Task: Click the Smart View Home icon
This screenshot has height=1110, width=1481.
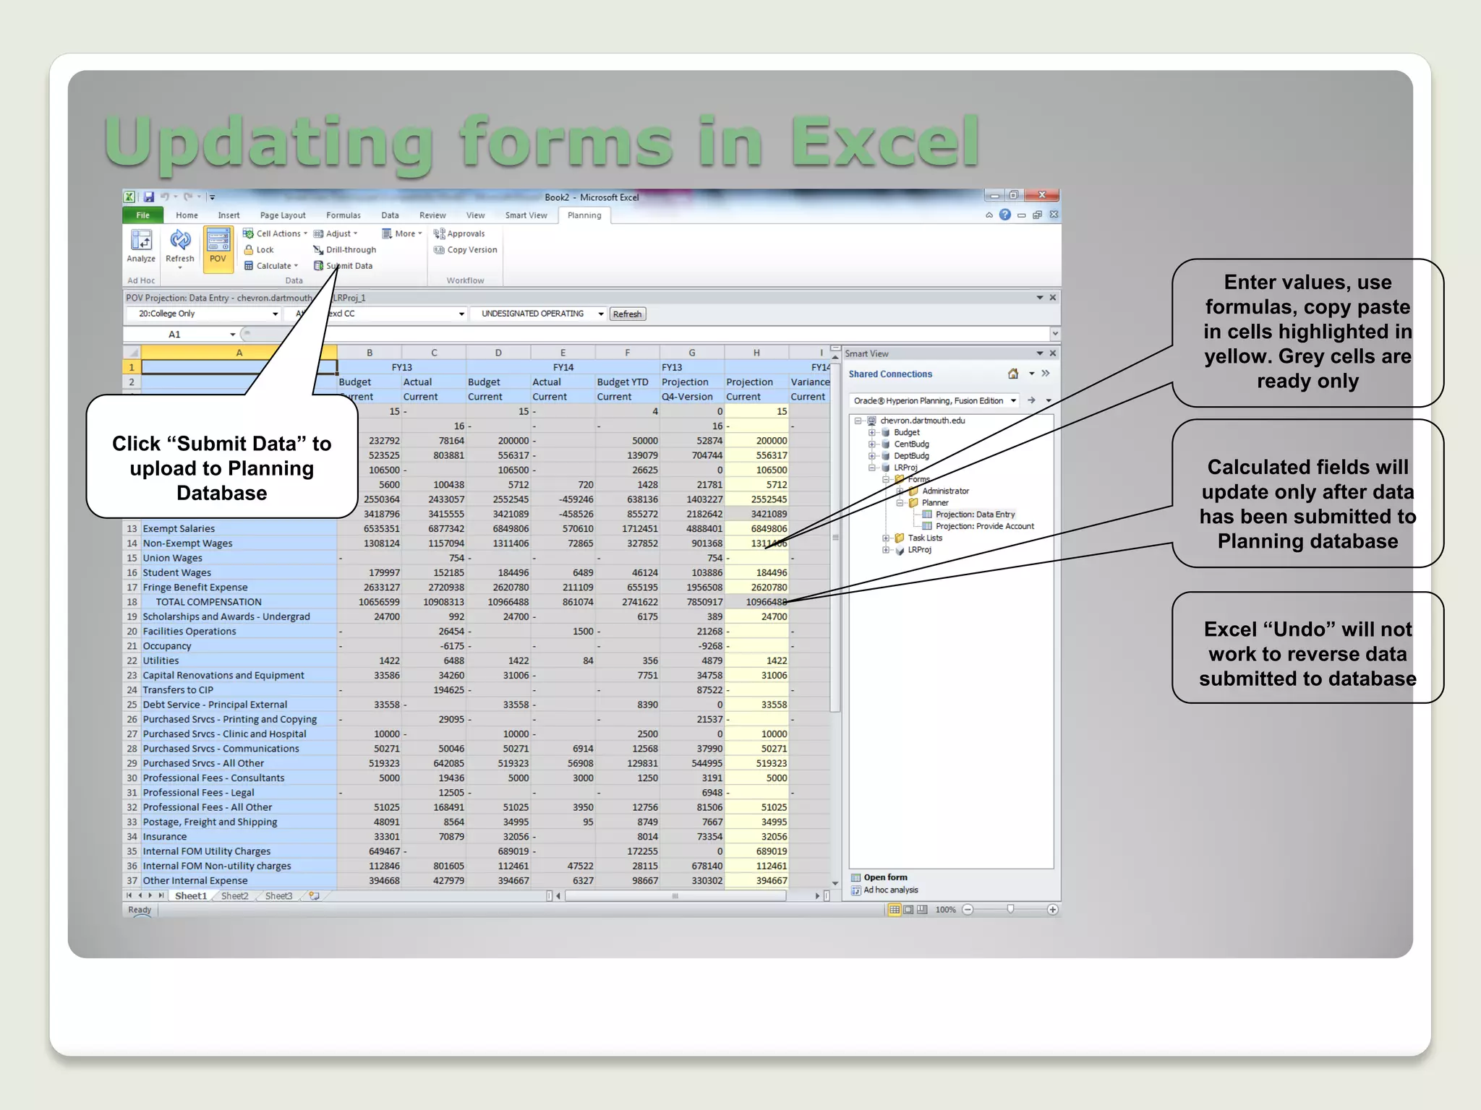Action: [1013, 374]
